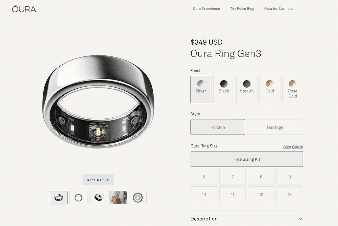Image resolution: width=338 pixels, height=226 pixels.
Task: Select the Free Sizing Kit button
Action: click(247, 159)
